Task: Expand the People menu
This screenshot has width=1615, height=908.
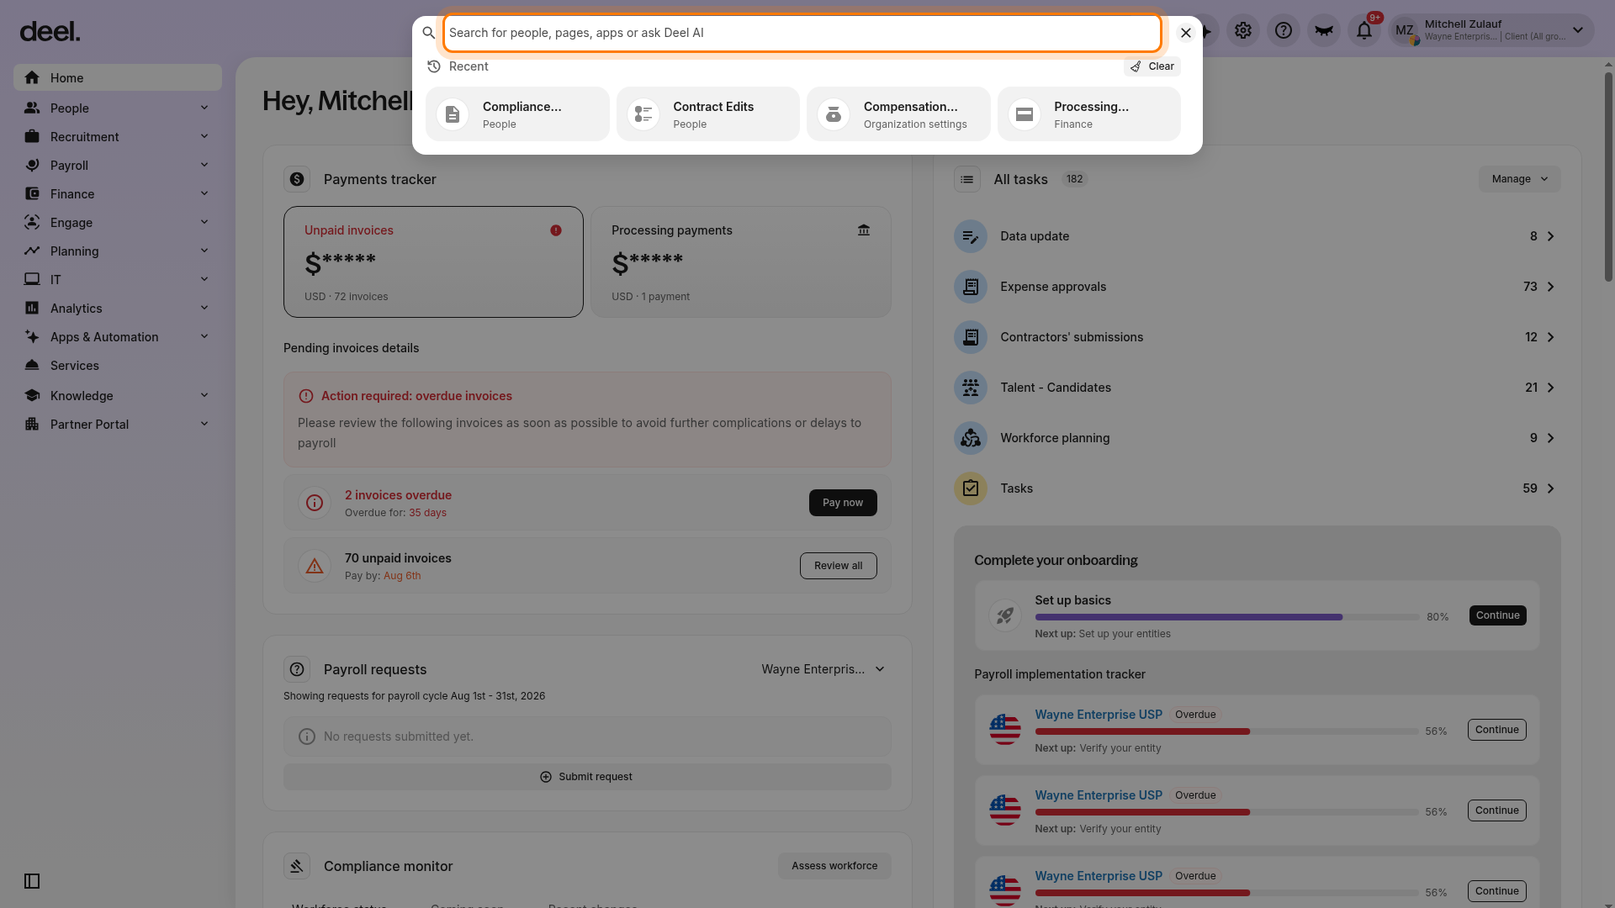Action: click(x=118, y=108)
